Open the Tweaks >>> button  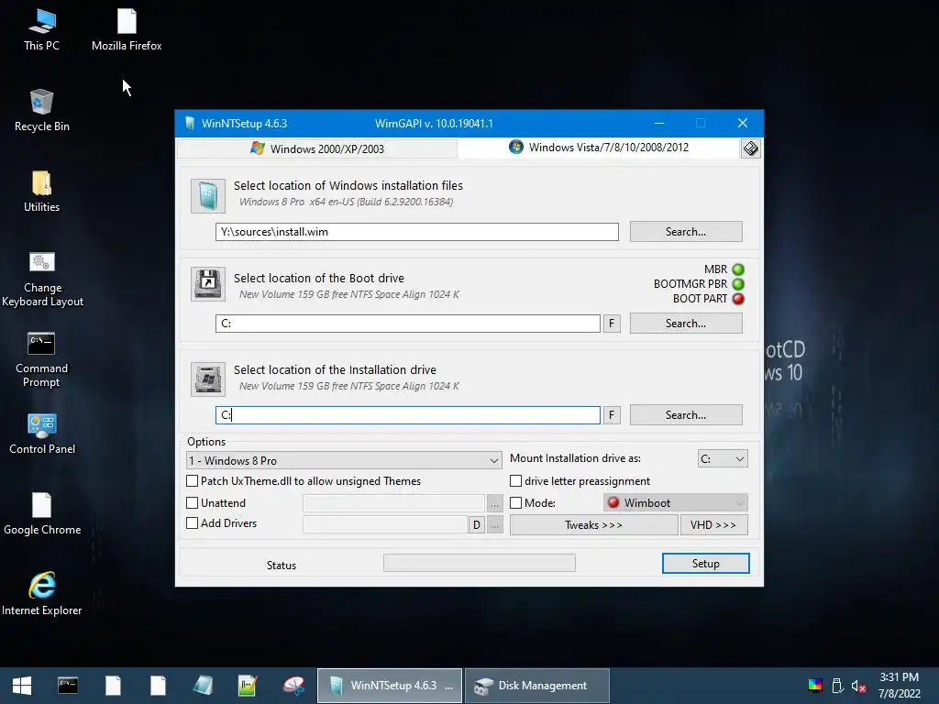(x=593, y=525)
